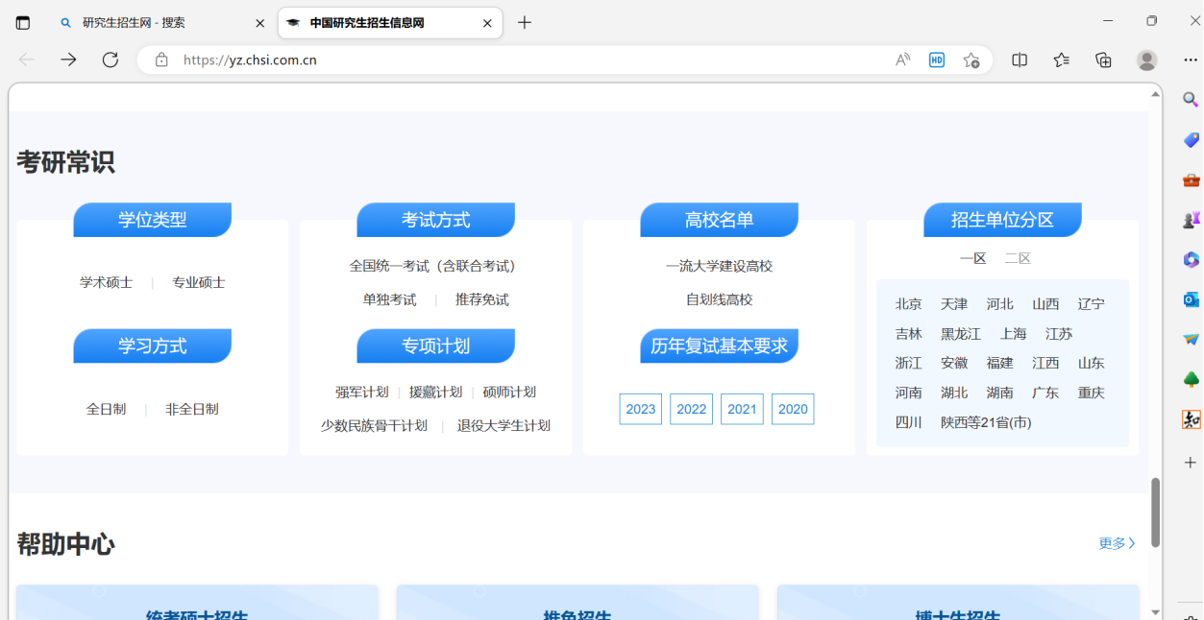Click the browser refresh icon
The height and width of the screenshot is (620, 1204).
(x=111, y=60)
